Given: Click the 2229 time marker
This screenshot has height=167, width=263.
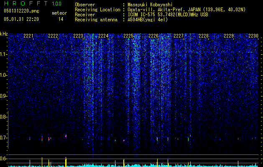Looking at the screenshot, I should click(229, 35).
